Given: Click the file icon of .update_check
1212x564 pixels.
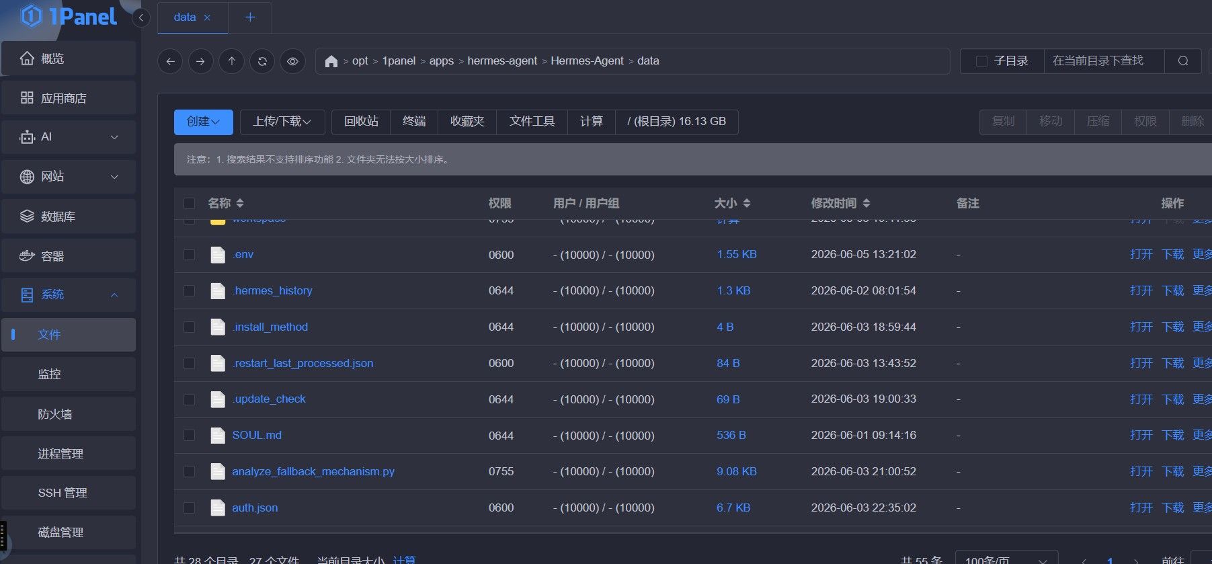Looking at the screenshot, I should [218, 399].
